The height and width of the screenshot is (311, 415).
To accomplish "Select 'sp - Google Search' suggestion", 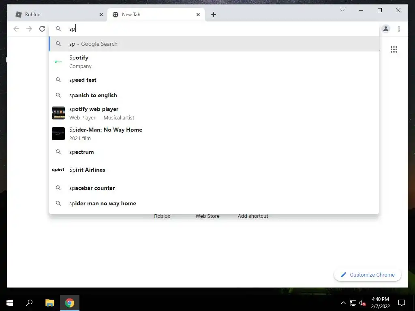I will [214, 44].
